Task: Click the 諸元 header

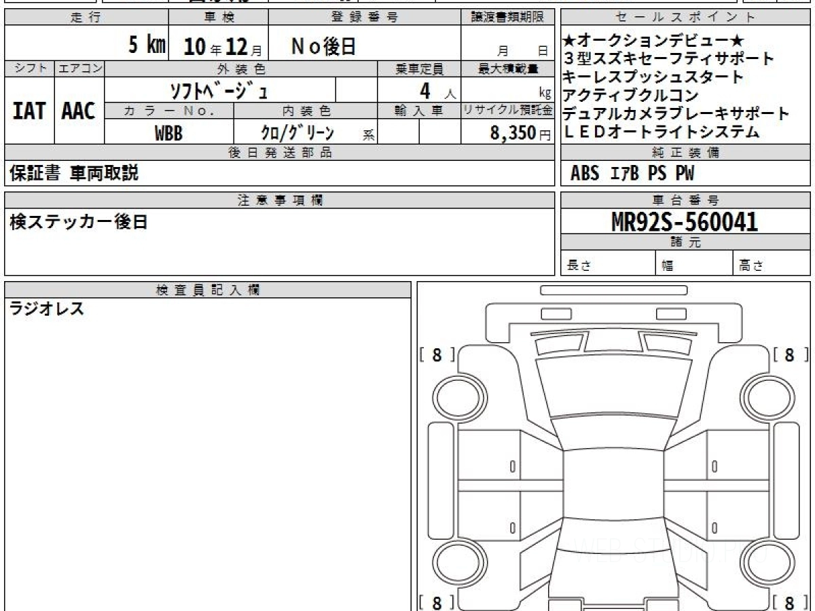Action: 685,242
